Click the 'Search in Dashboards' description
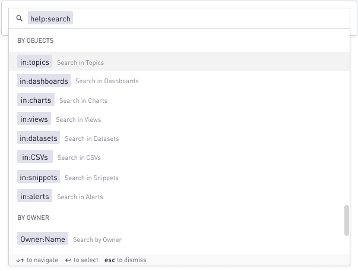This screenshot has width=358, height=271. coord(107,81)
